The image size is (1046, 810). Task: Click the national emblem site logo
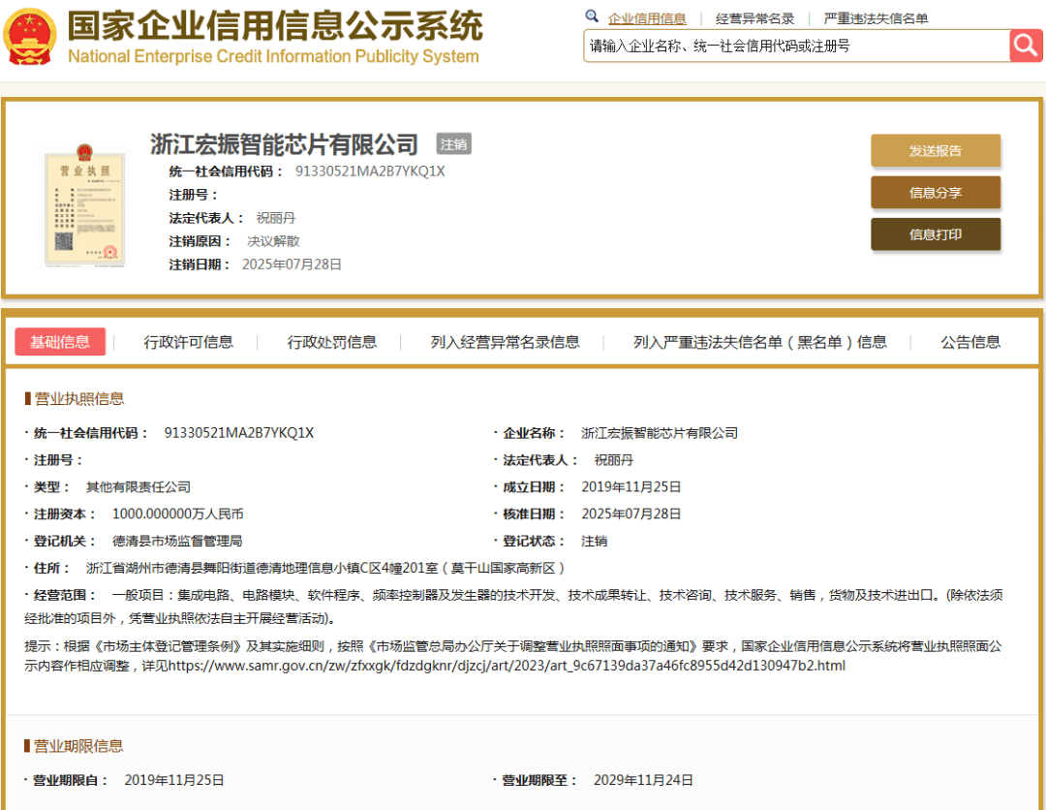pos(29,37)
